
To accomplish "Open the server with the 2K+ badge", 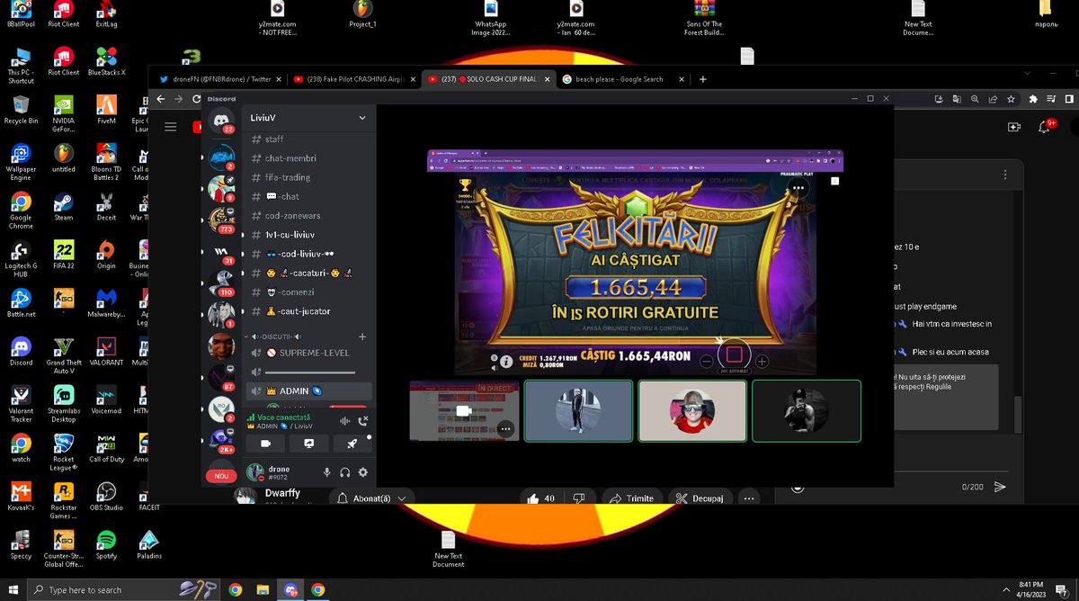I will coord(221,439).
